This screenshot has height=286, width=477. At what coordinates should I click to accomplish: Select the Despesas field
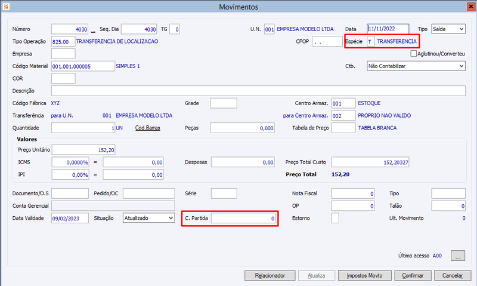(x=243, y=162)
